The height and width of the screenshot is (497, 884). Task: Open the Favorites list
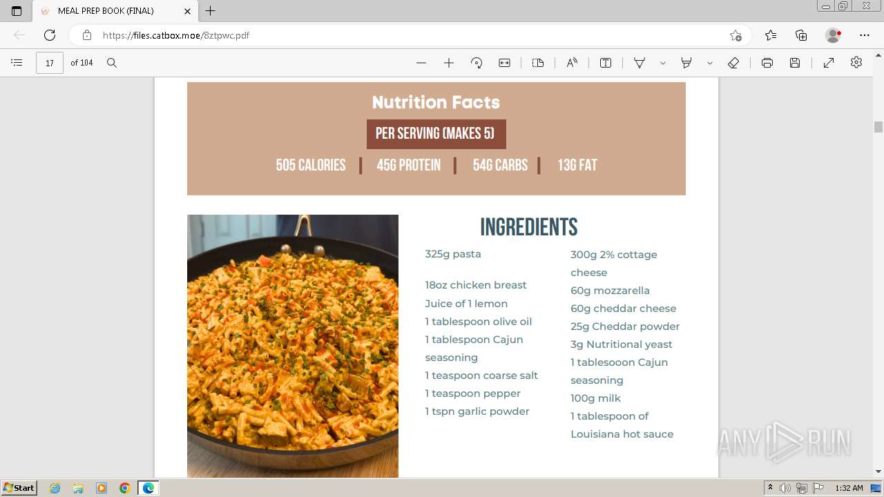click(x=771, y=35)
